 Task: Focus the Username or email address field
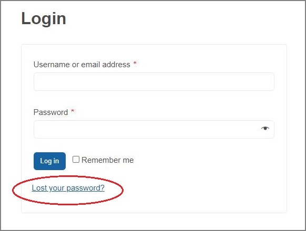coord(154,81)
